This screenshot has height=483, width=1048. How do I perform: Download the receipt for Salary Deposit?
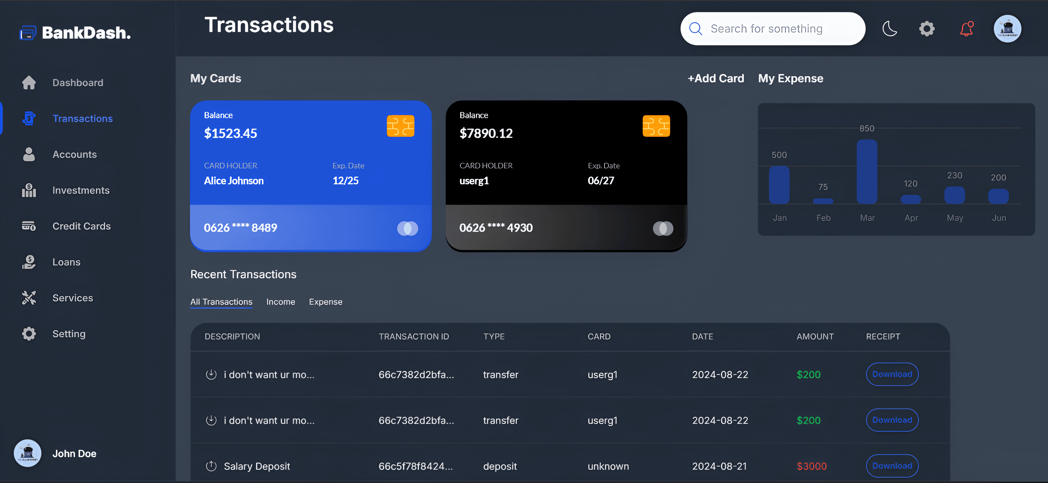[x=892, y=466]
